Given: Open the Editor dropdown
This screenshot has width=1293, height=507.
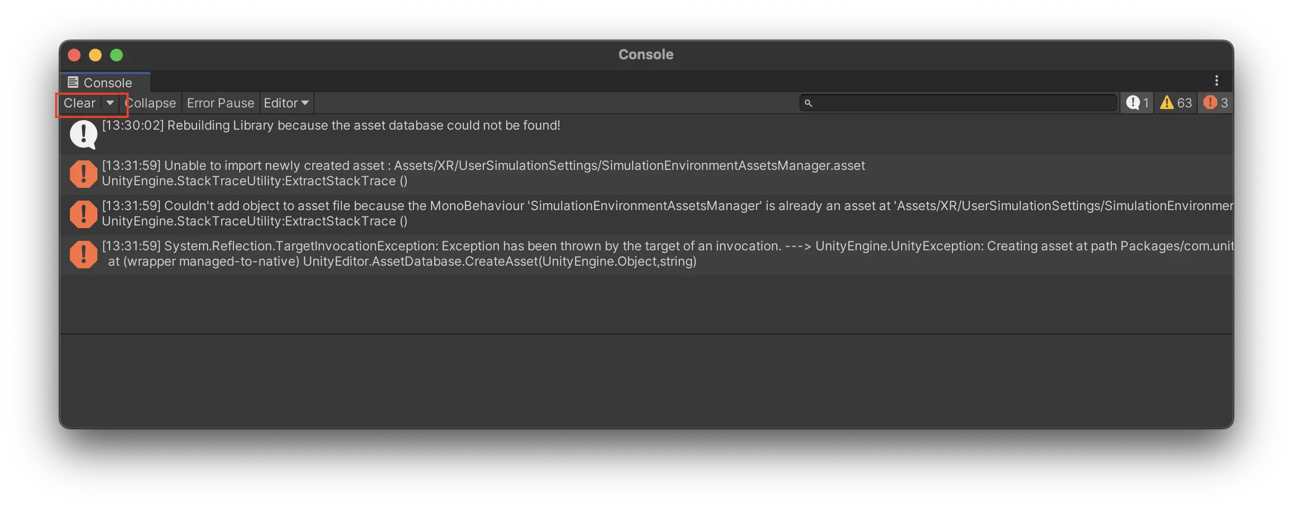Looking at the screenshot, I should pos(285,103).
